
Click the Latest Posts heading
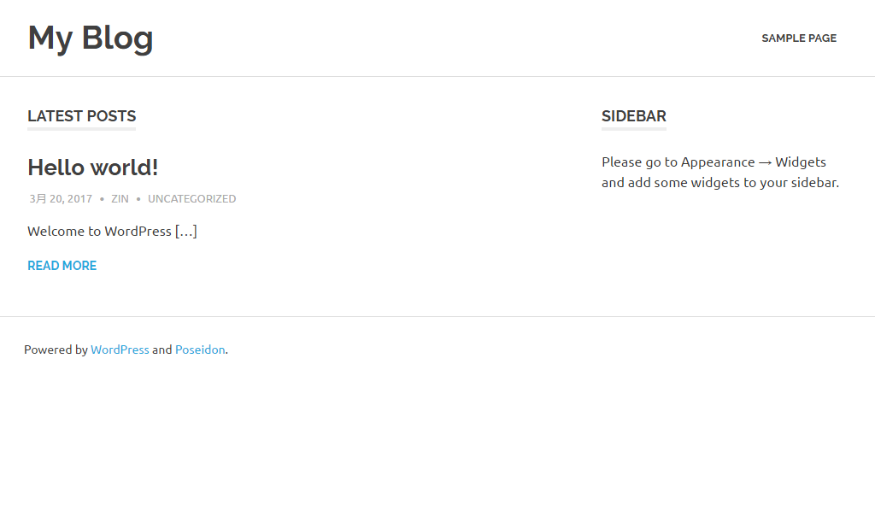coord(81,116)
